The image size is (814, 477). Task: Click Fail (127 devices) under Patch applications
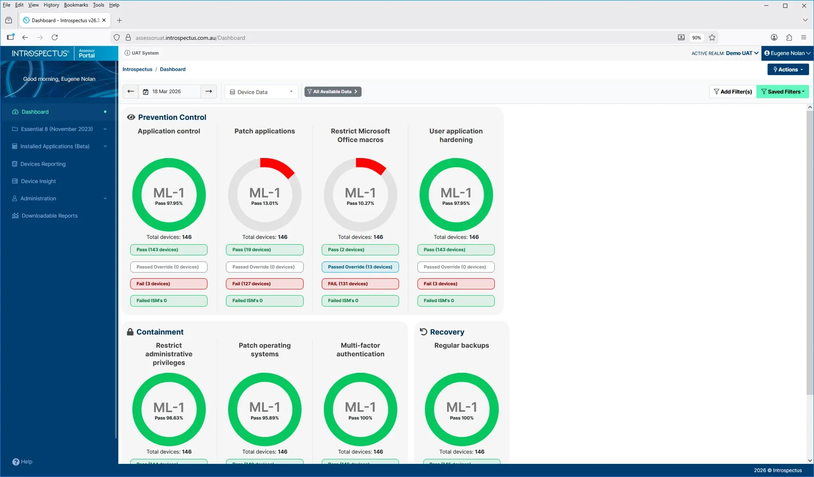click(265, 284)
